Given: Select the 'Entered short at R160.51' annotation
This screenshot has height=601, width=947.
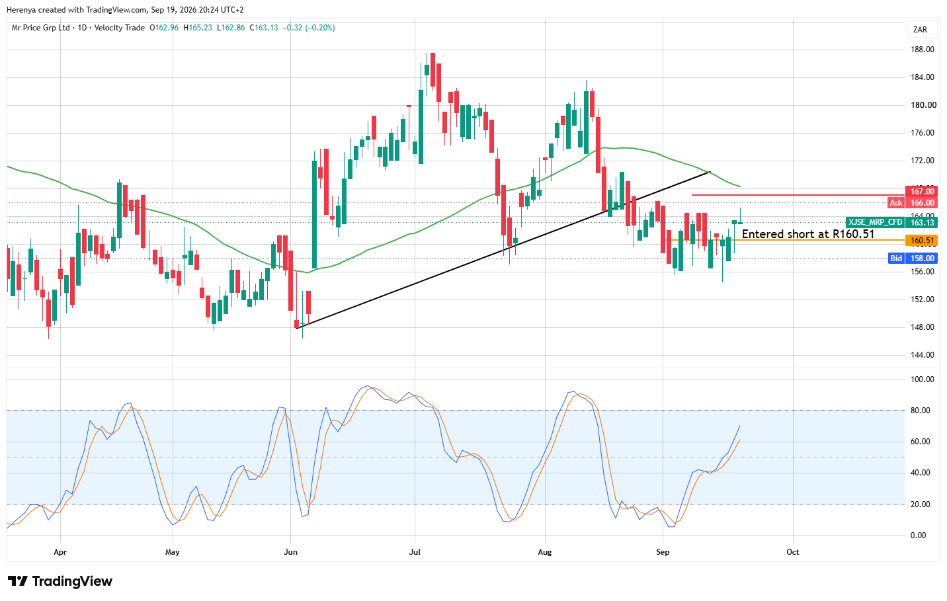Looking at the screenshot, I should [808, 234].
